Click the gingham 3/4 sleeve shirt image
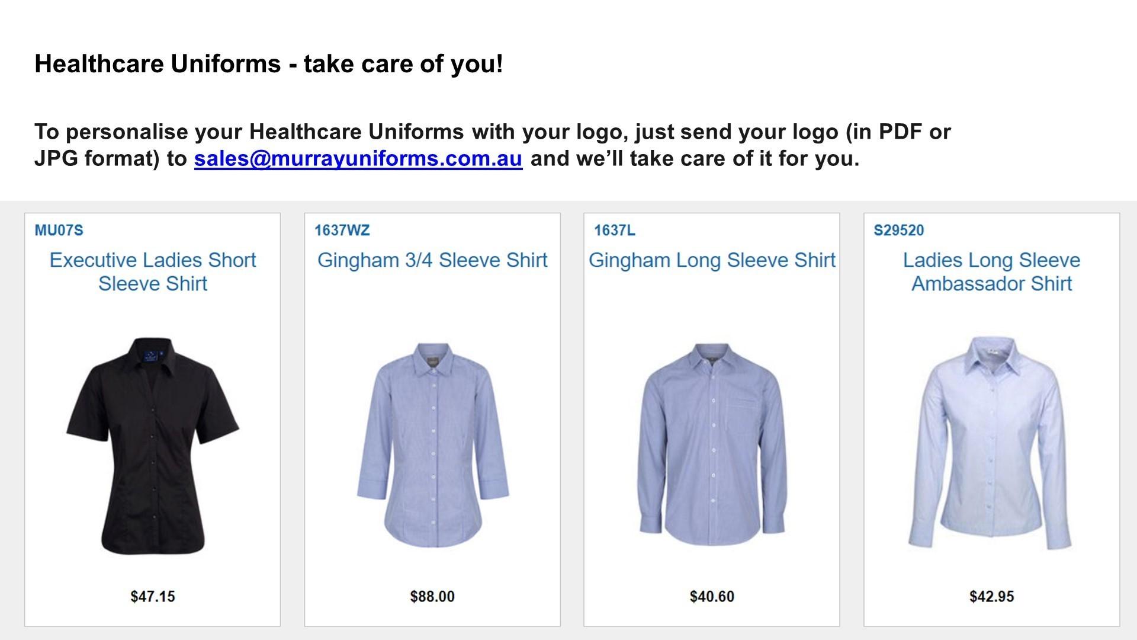This screenshot has height=640, width=1137. (432, 446)
